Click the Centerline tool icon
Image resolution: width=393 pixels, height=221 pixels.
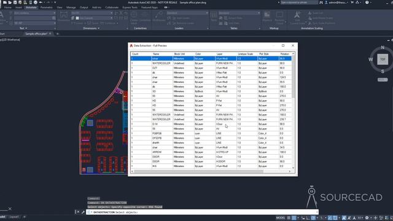pos(145,15)
